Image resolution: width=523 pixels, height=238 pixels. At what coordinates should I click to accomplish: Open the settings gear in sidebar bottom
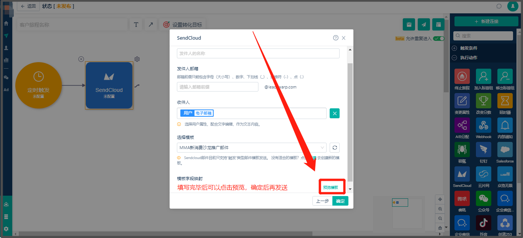coord(6,229)
